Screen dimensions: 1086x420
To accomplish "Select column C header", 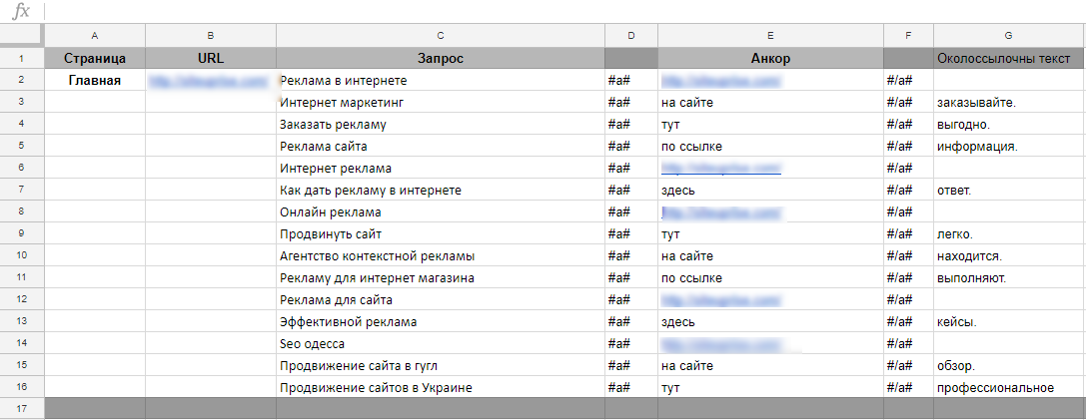I will [x=441, y=35].
